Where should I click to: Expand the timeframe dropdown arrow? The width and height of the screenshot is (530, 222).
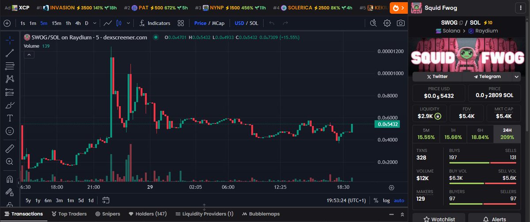coord(95,23)
